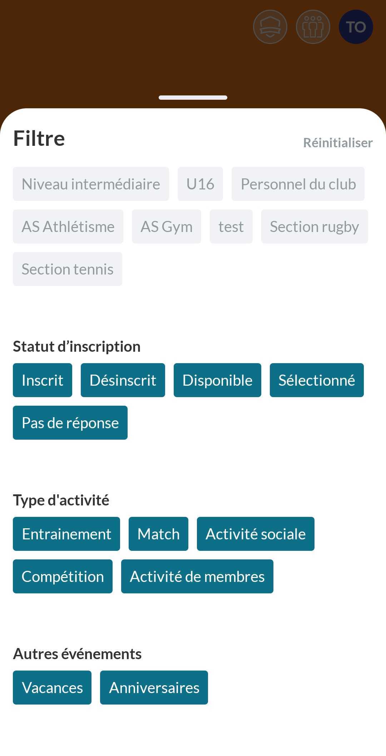Tap the TO profile avatar

[356, 27]
